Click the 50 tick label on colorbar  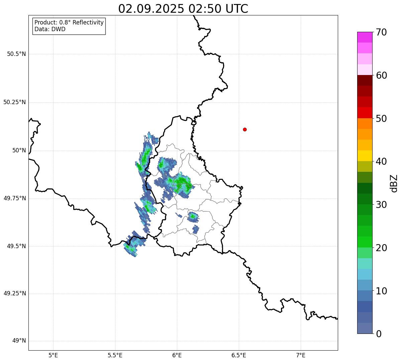(x=381, y=119)
